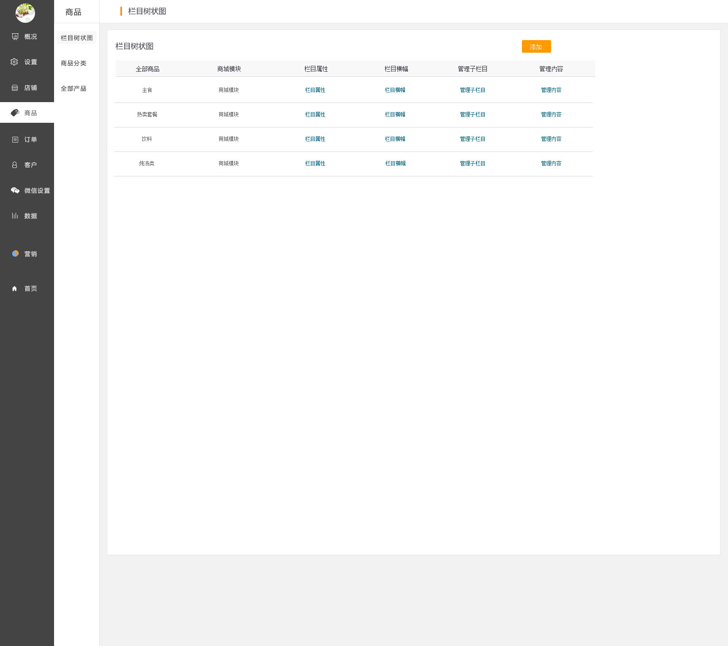The height and width of the screenshot is (646, 728).
Task: Click the user avatar at top of sidebar
Action: (x=25, y=13)
